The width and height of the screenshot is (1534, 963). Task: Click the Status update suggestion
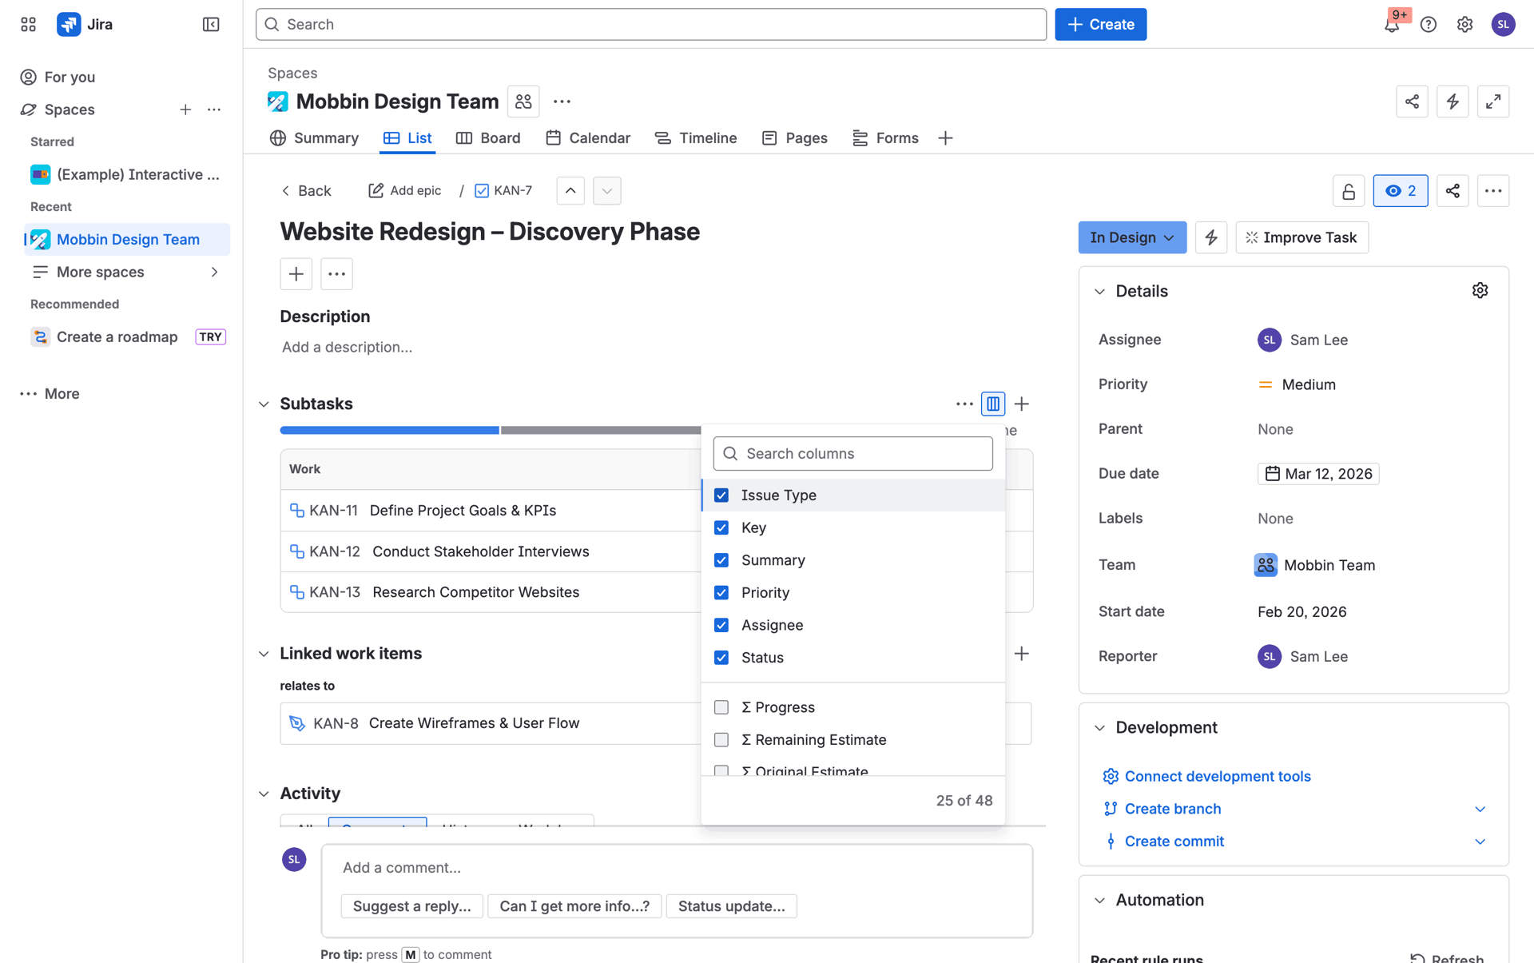tap(731, 906)
